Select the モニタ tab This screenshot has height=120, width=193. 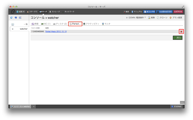pos(106,24)
